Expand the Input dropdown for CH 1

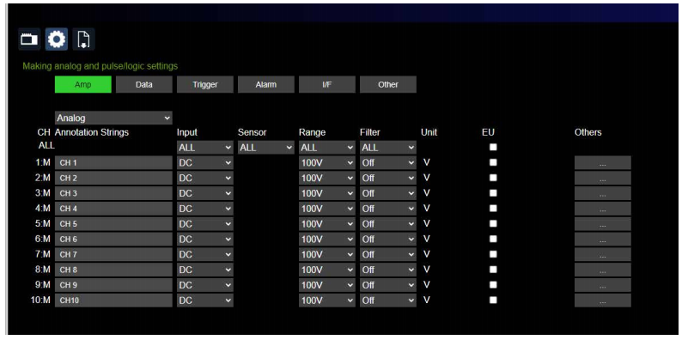coord(204,162)
